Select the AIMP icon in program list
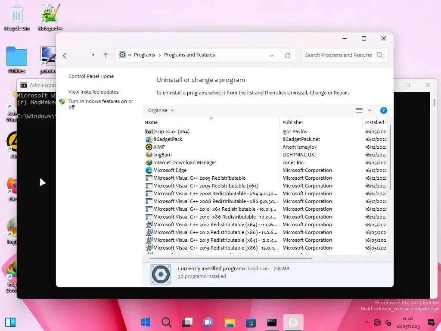 [x=149, y=147]
